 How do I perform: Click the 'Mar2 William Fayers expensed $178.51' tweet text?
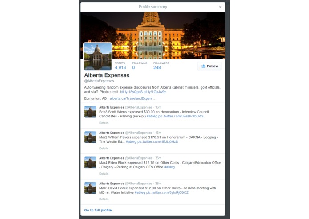coord(158,139)
